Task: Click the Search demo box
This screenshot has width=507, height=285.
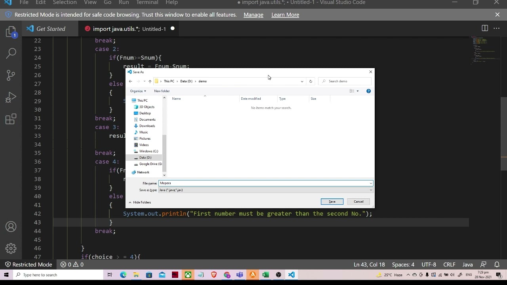Action: point(345,81)
